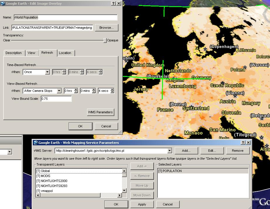Click the Czech Republic capital star marker
This screenshot has width=270, height=209.
(x=223, y=83)
